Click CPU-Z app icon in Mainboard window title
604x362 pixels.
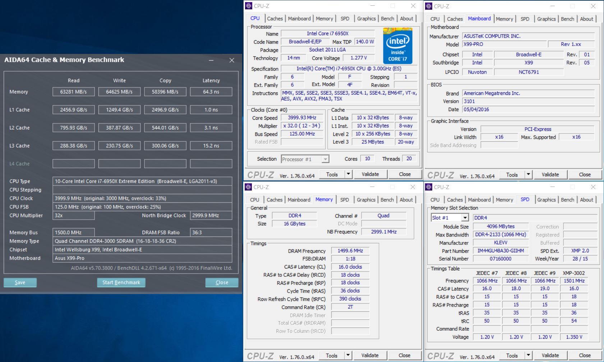coord(429,6)
